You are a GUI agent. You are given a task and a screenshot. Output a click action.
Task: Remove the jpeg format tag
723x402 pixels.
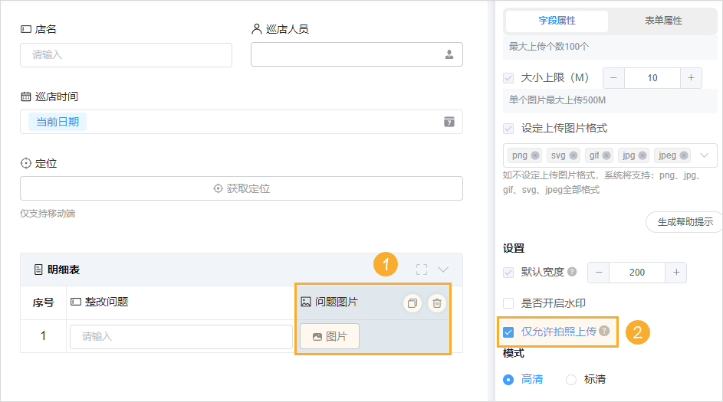pyautogui.click(x=684, y=155)
